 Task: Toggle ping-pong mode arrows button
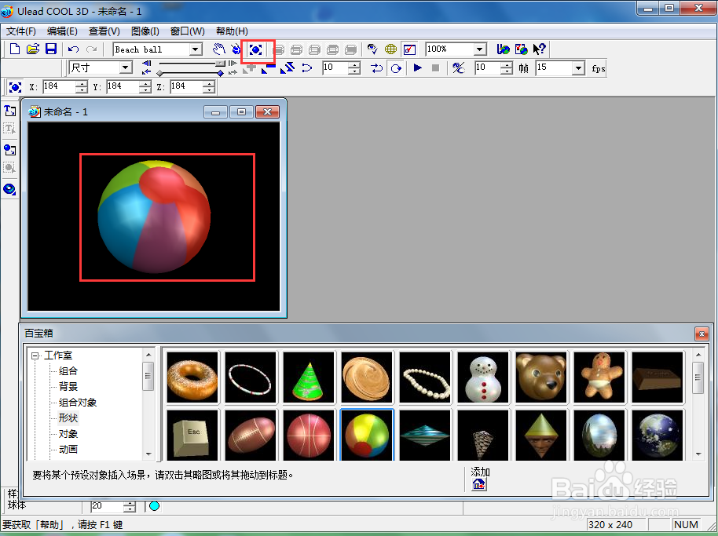click(x=376, y=68)
